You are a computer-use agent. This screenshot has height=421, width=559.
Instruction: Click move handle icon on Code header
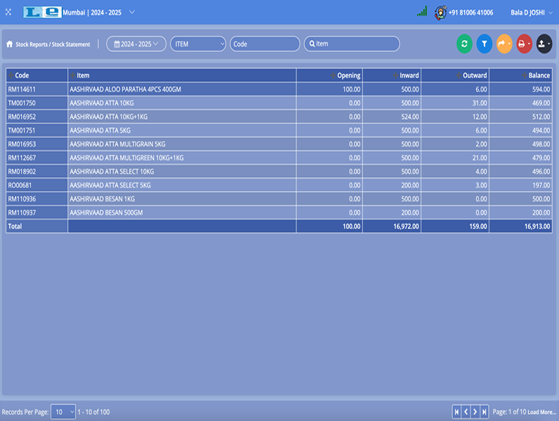tap(11, 76)
